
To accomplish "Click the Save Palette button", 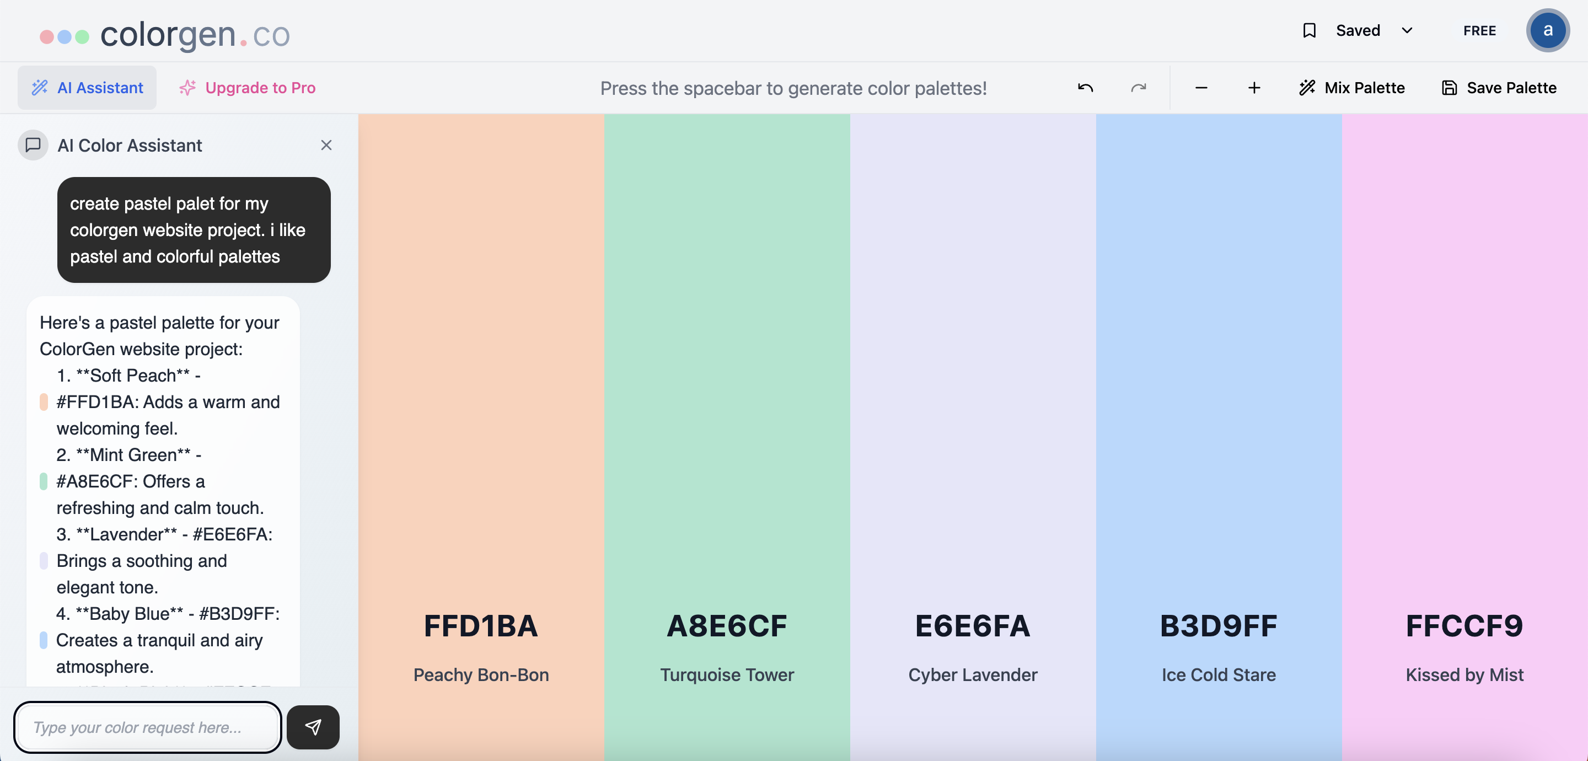I will click(1499, 88).
